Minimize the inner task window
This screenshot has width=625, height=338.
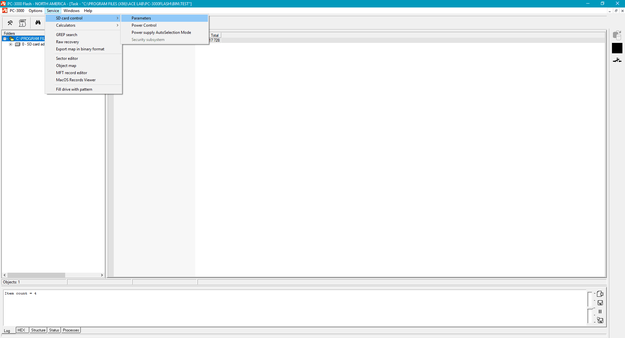(x=609, y=11)
